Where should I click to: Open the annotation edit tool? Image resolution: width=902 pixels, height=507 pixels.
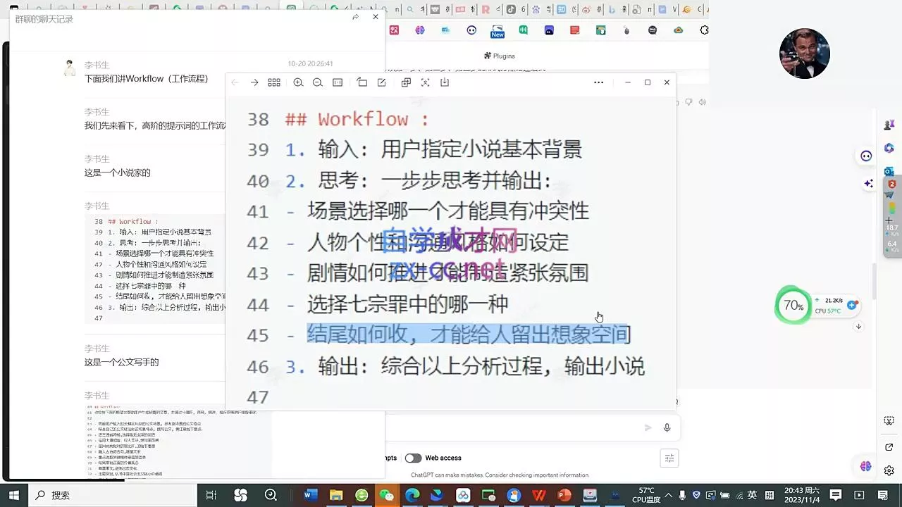tap(381, 82)
